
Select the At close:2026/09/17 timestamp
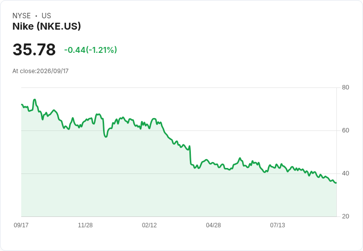[40, 71]
